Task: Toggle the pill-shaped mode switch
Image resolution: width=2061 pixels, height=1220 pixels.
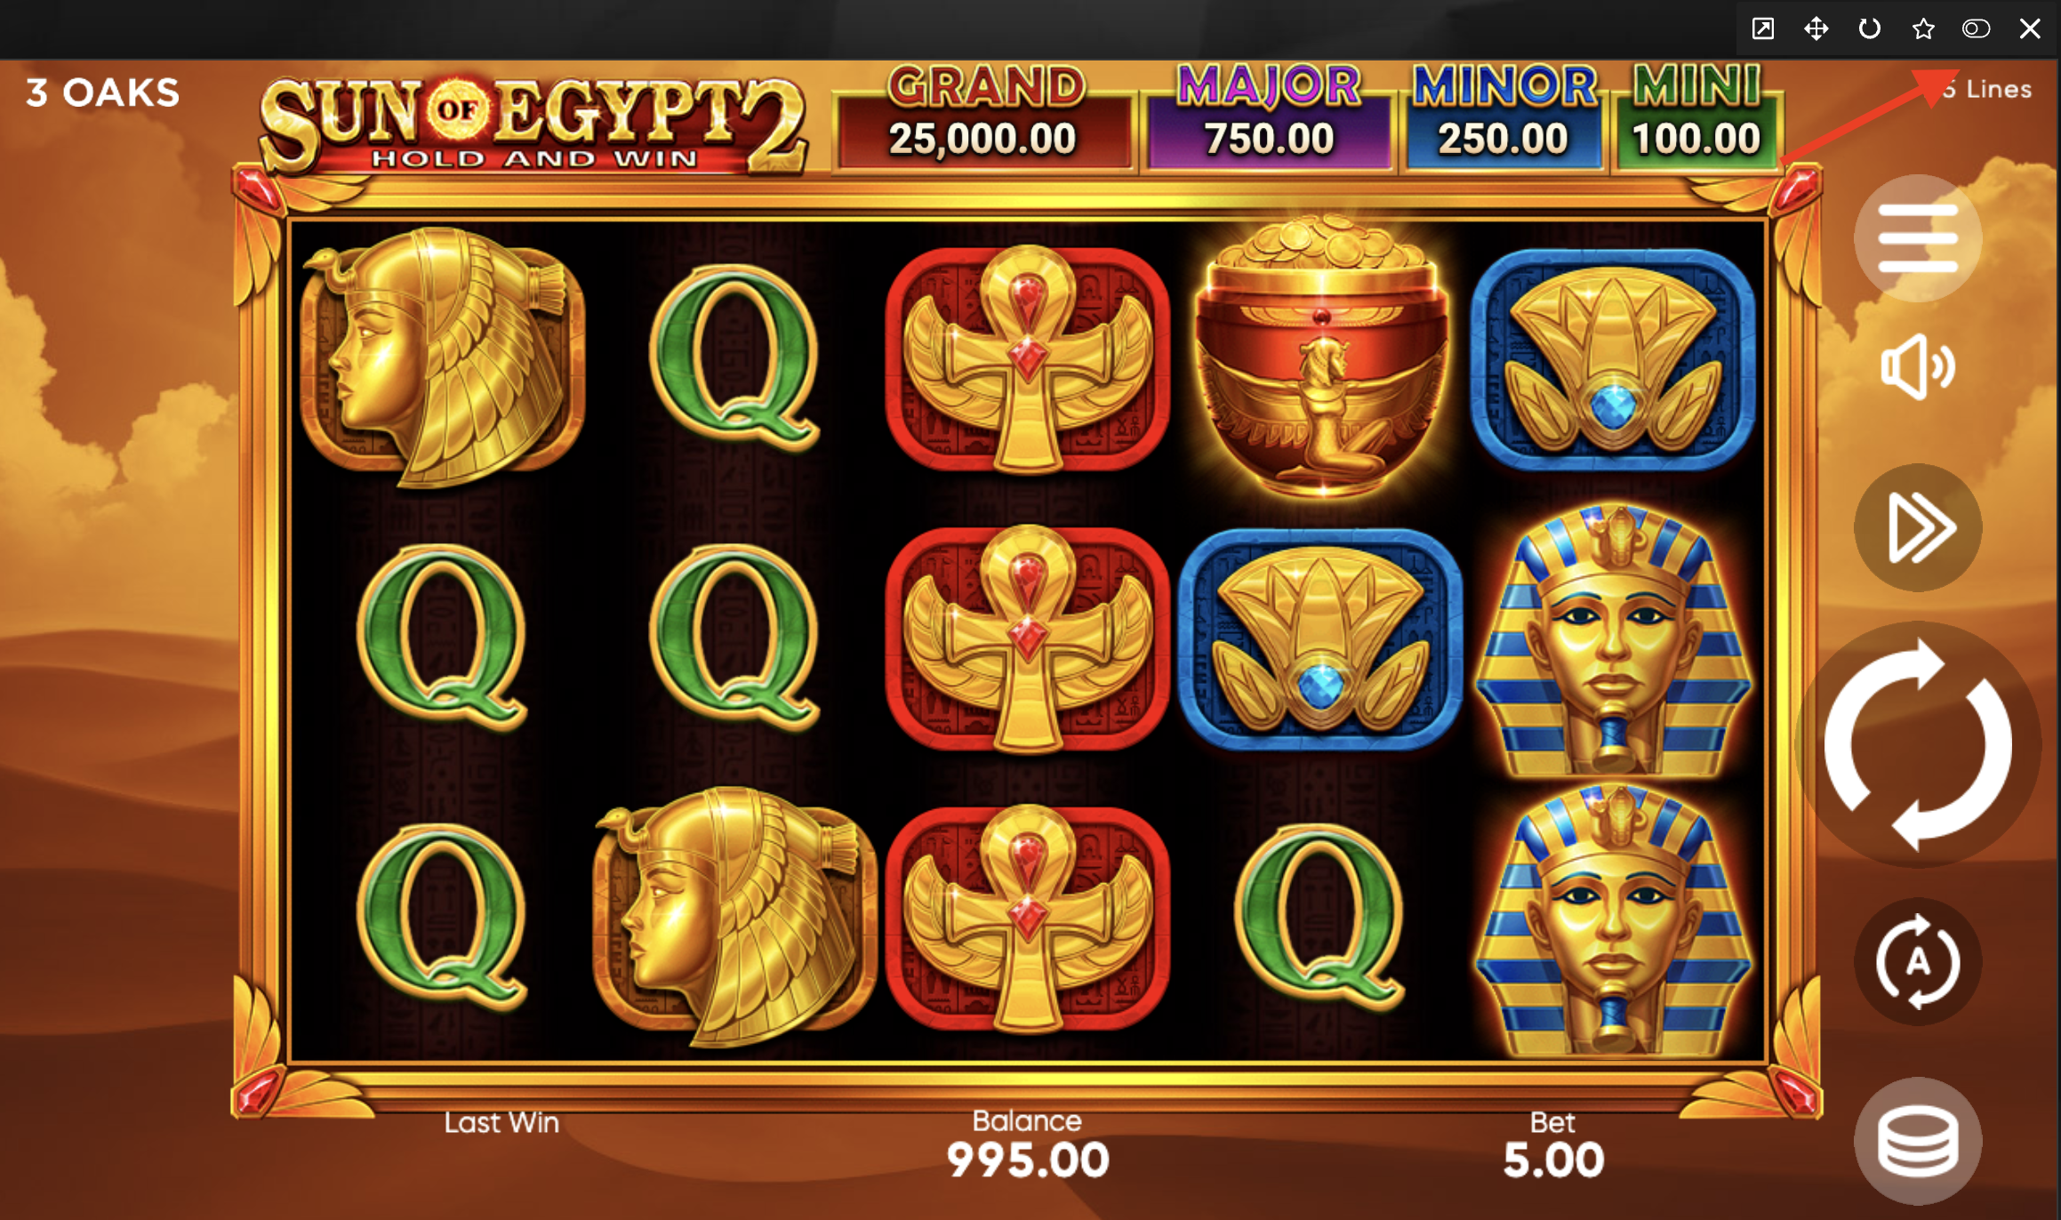Action: tap(1976, 28)
